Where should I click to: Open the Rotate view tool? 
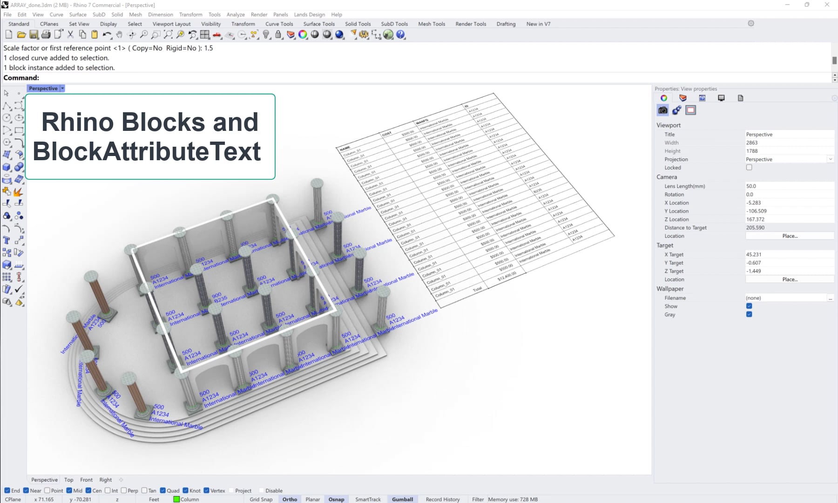(132, 34)
